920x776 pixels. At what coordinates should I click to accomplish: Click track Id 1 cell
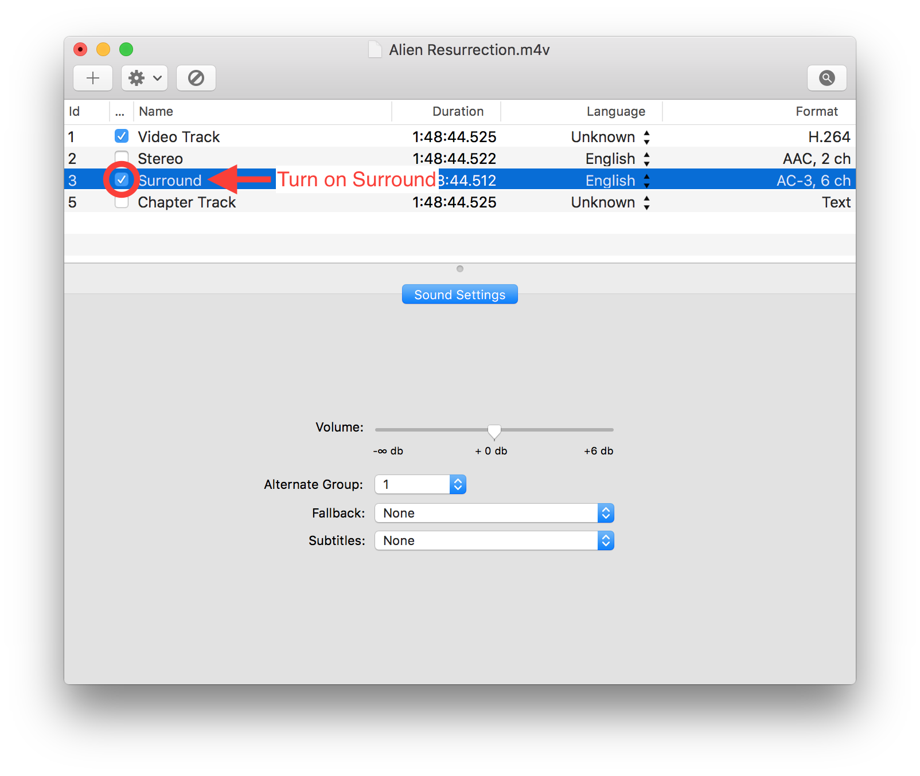(72, 137)
